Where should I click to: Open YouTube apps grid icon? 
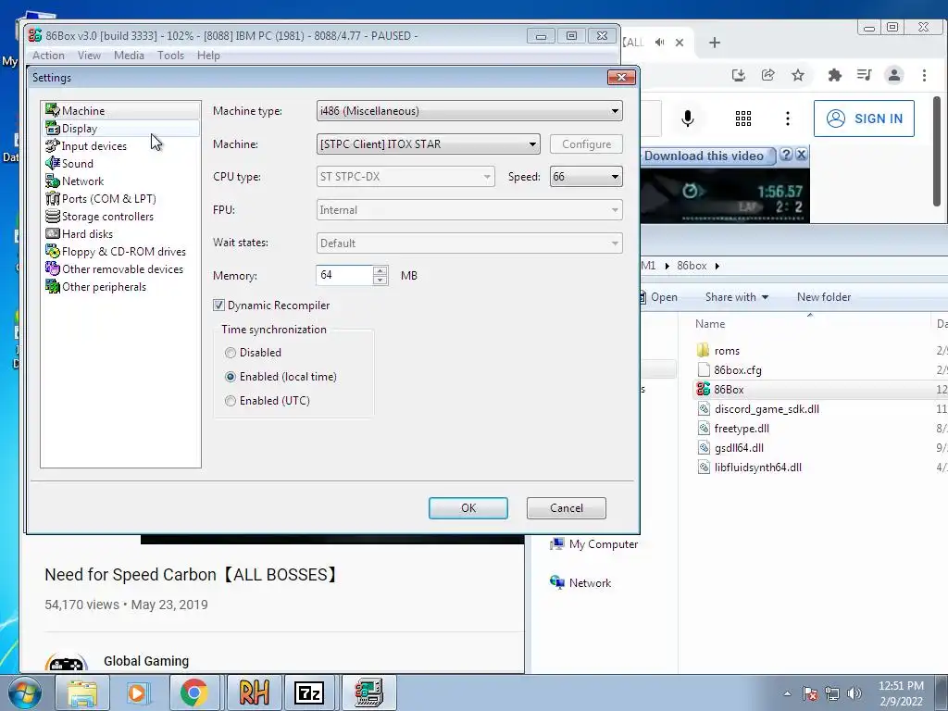(743, 118)
